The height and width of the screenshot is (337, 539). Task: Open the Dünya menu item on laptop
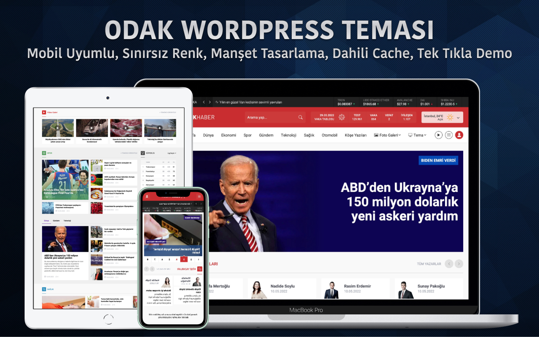[208, 135]
